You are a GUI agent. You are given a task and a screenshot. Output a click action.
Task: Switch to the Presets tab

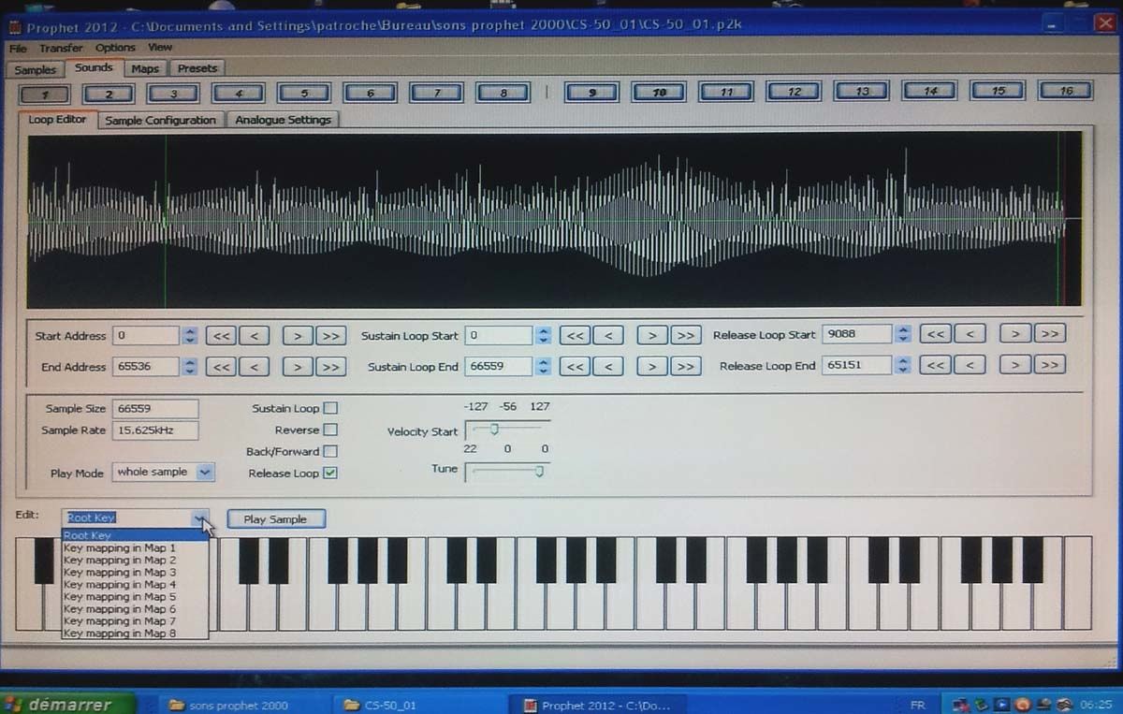pyautogui.click(x=197, y=68)
